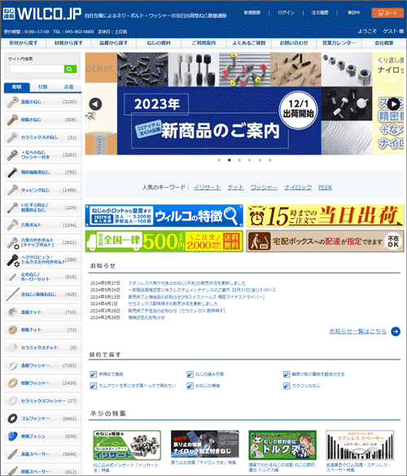Viewport: 407px width, 476px height.
Task: Open the 品番から探す navigation menu
Action: click(x=113, y=43)
